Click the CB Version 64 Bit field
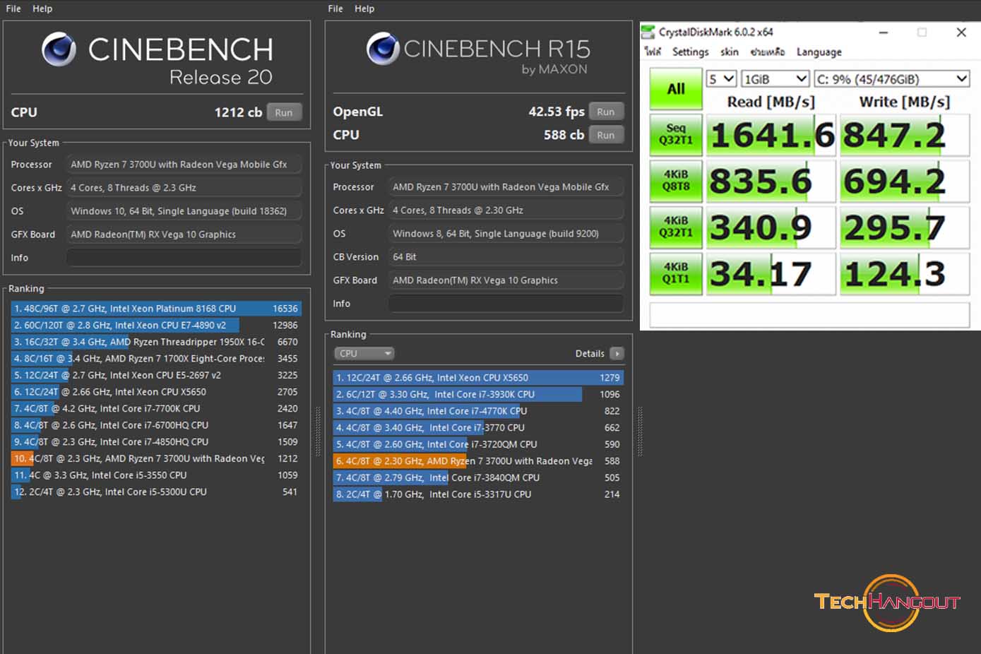 [506, 257]
